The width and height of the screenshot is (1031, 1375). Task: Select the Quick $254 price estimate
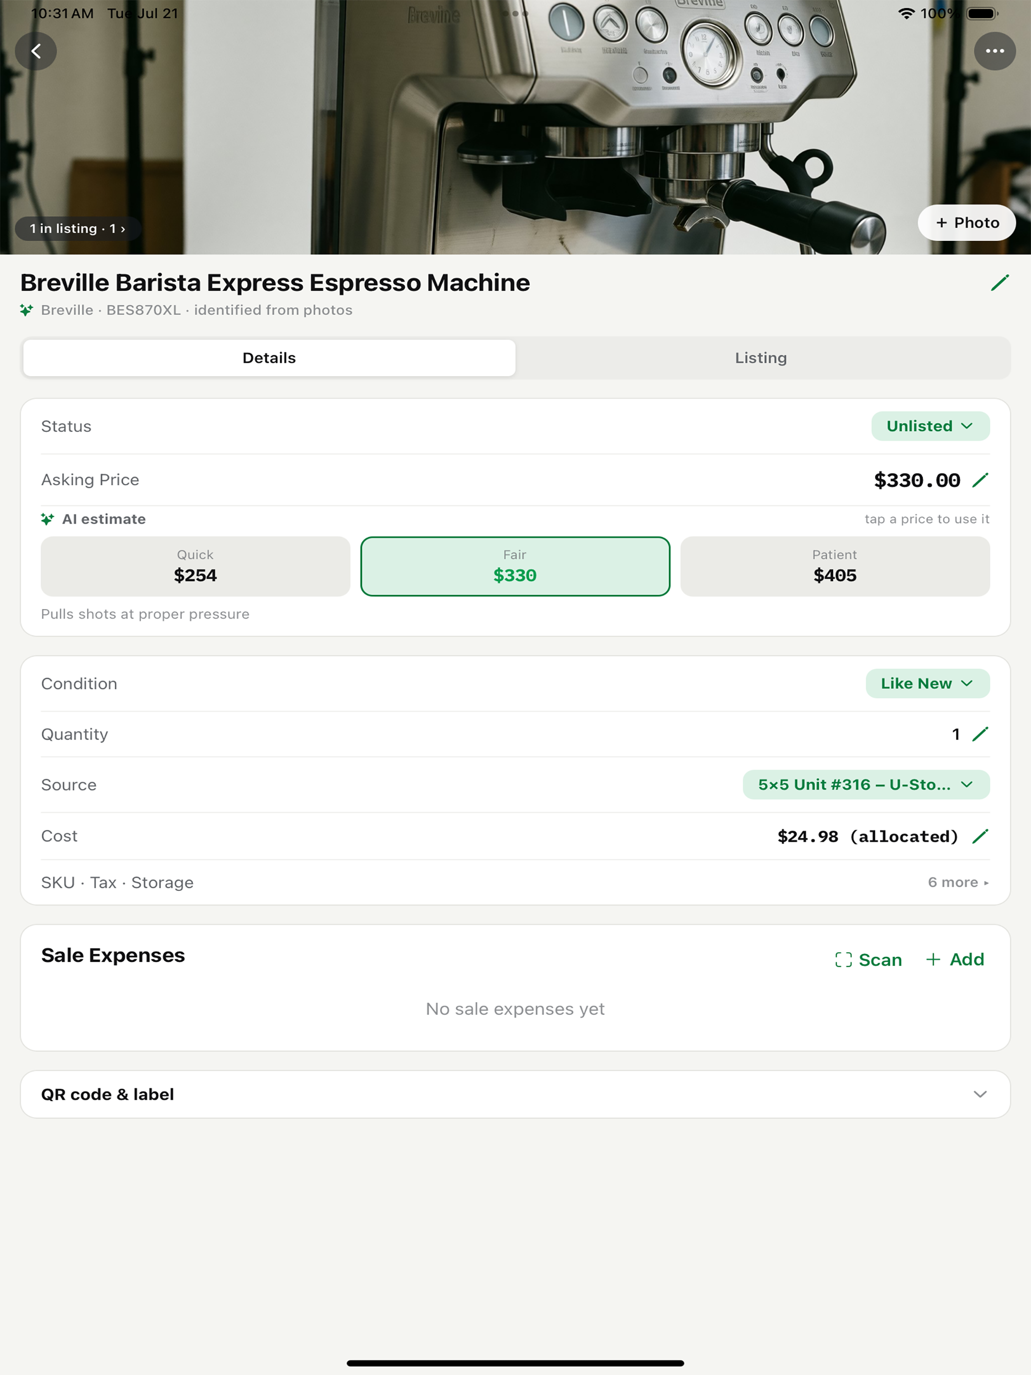coord(195,566)
